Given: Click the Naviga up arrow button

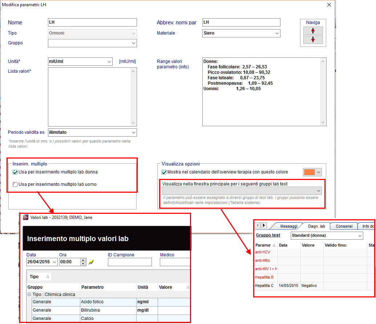Looking at the screenshot, I should [x=313, y=31].
